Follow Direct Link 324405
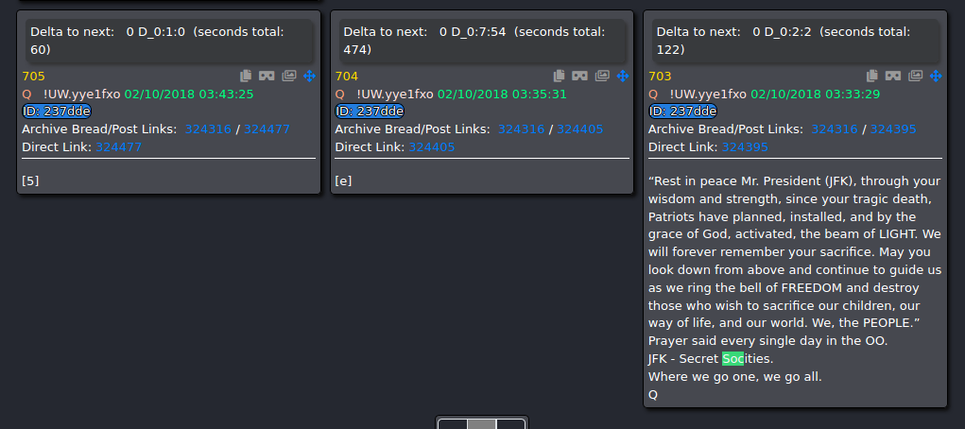 pyautogui.click(x=432, y=147)
